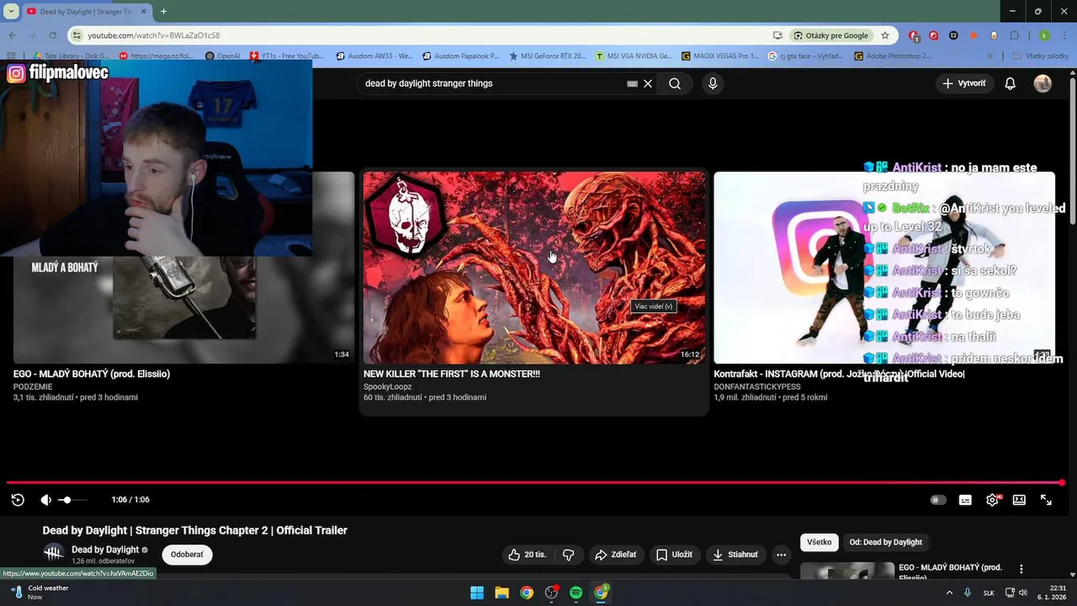Open the player settings gear
1077x606 pixels.
[x=993, y=500]
